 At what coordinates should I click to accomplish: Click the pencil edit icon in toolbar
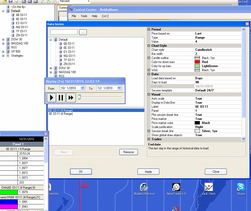coord(49,2)
